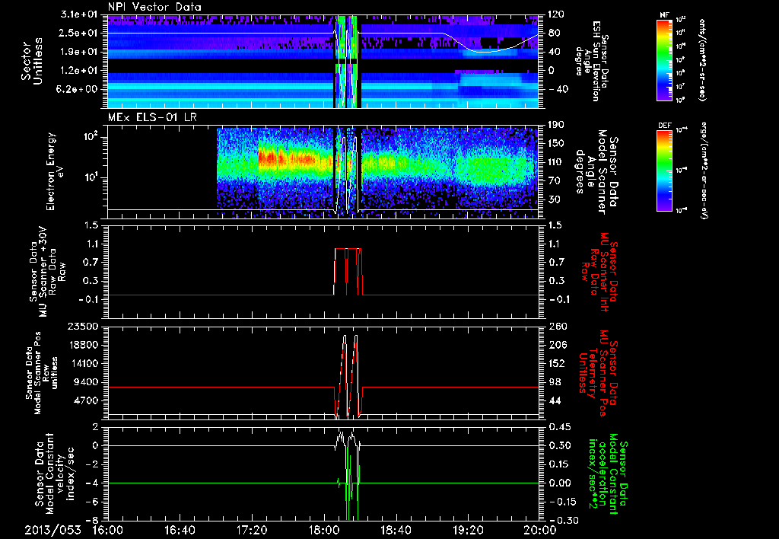Click the 1.9e+01 sector tick value
This screenshot has width=779, height=539.
tap(79, 52)
